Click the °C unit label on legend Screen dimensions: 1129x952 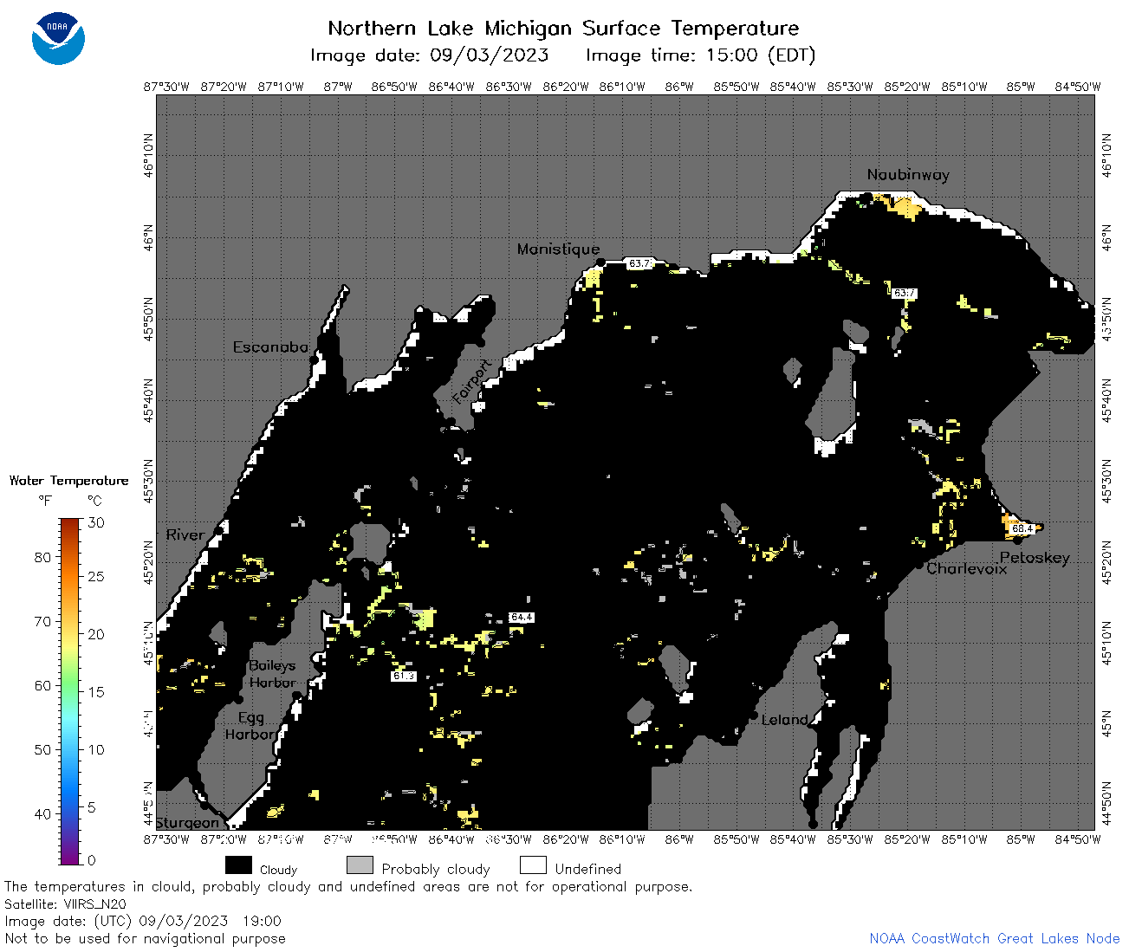[x=94, y=501]
